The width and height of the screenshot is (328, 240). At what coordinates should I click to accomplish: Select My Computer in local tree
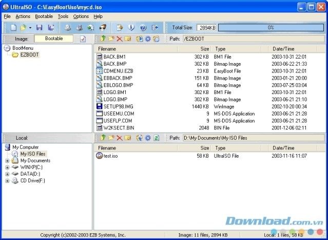tap(25, 147)
